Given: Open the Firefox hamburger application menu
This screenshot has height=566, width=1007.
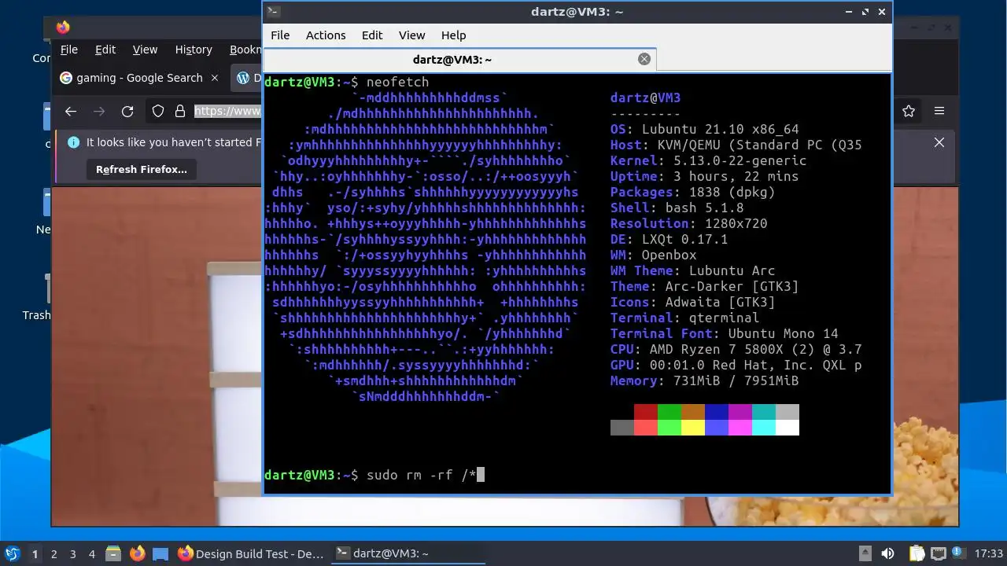Looking at the screenshot, I should point(939,112).
